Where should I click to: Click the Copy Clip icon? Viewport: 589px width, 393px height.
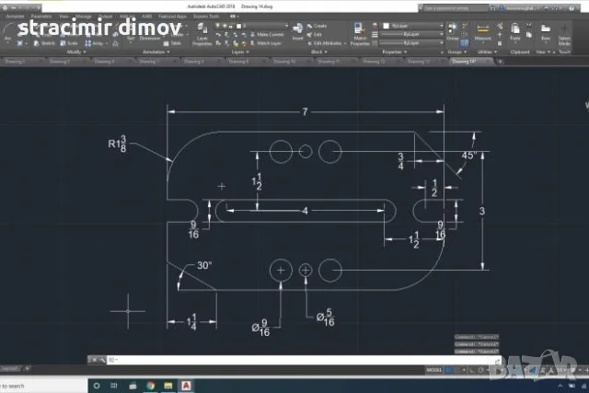pyautogui.click(x=529, y=35)
